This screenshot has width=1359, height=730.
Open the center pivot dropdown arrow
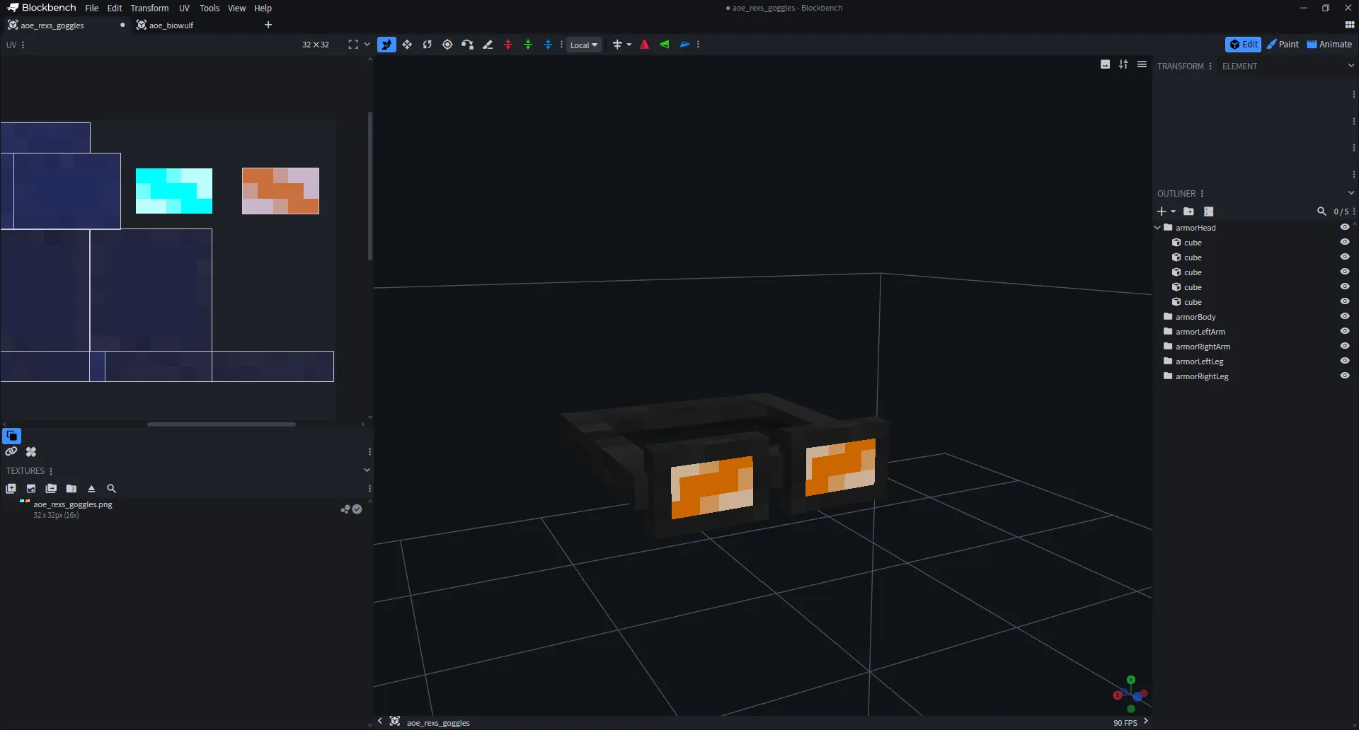pos(629,45)
